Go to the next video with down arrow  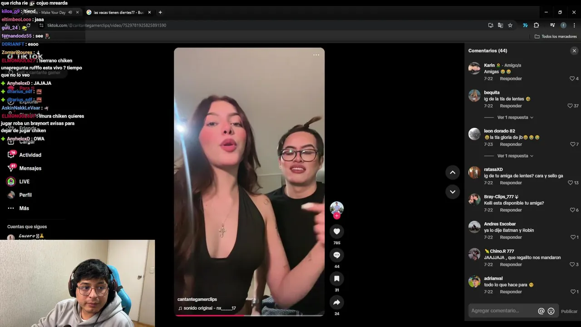point(453,192)
